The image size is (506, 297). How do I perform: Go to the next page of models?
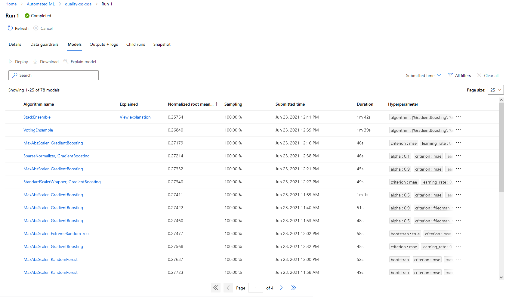(281, 288)
